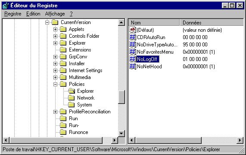Click the NoDriveTypeAuto... binary value icon
The image size is (246, 155).
click(133, 44)
